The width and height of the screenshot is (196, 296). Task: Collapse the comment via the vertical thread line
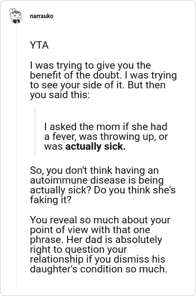(16, 155)
